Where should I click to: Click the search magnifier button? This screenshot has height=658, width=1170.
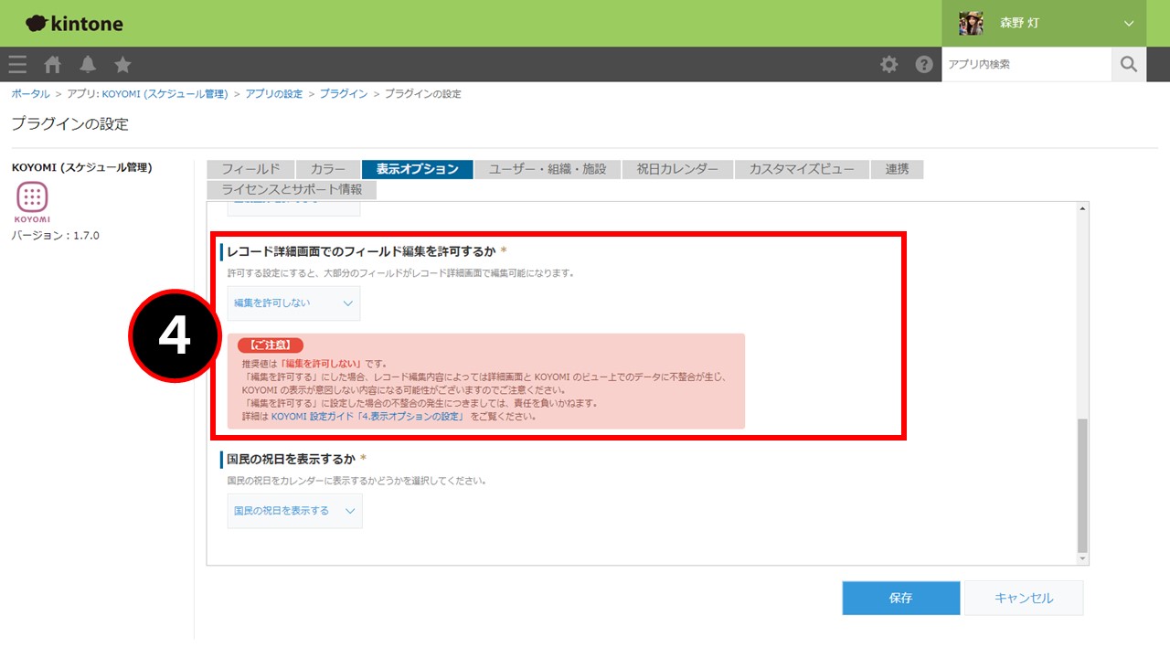coord(1129,64)
